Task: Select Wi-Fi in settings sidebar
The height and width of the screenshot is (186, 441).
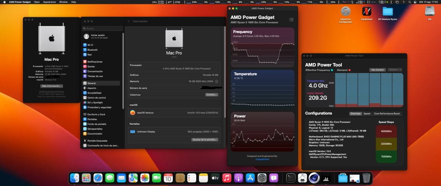Action: click(101, 45)
